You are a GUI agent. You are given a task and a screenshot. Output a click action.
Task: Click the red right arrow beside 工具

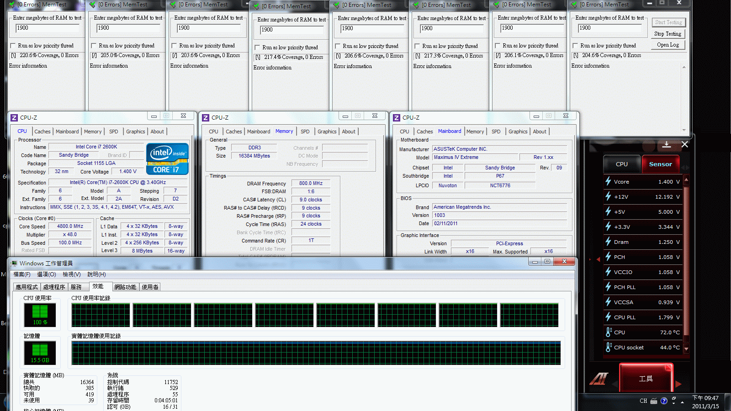(678, 384)
